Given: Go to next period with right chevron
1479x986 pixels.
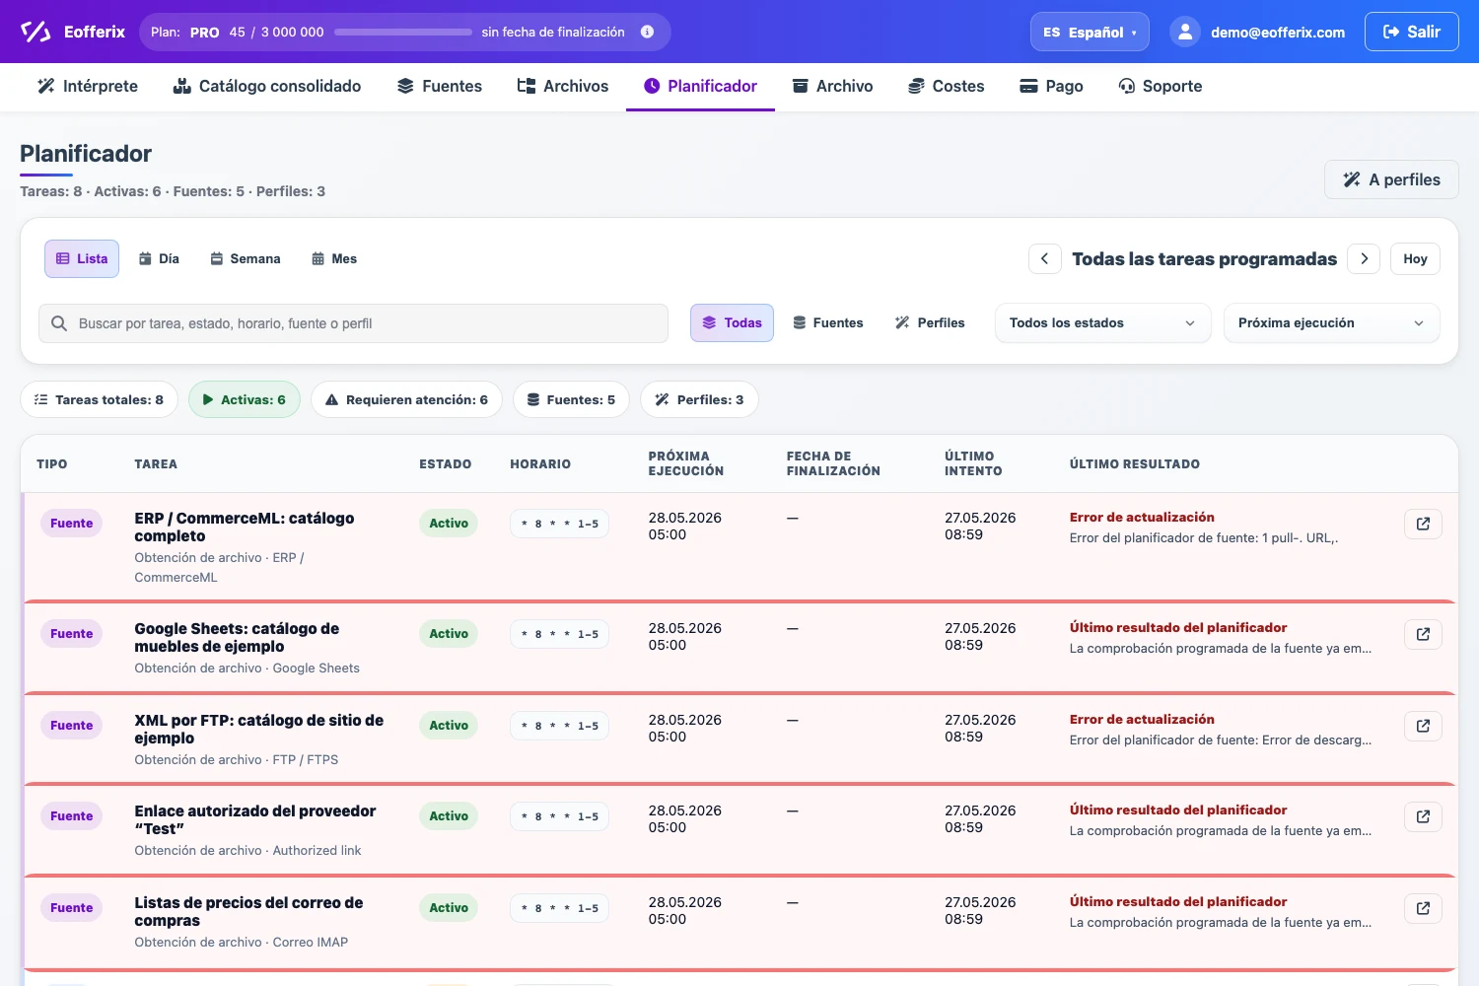Looking at the screenshot, I should 1365,258.
